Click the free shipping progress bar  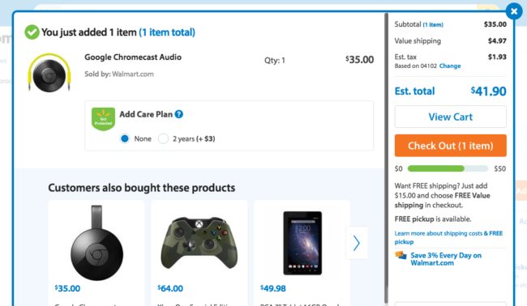pyautogui.click(x=448, y=168)
